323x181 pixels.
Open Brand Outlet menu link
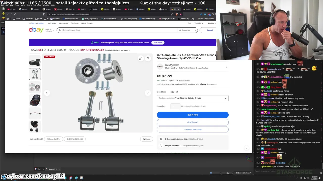63,23
